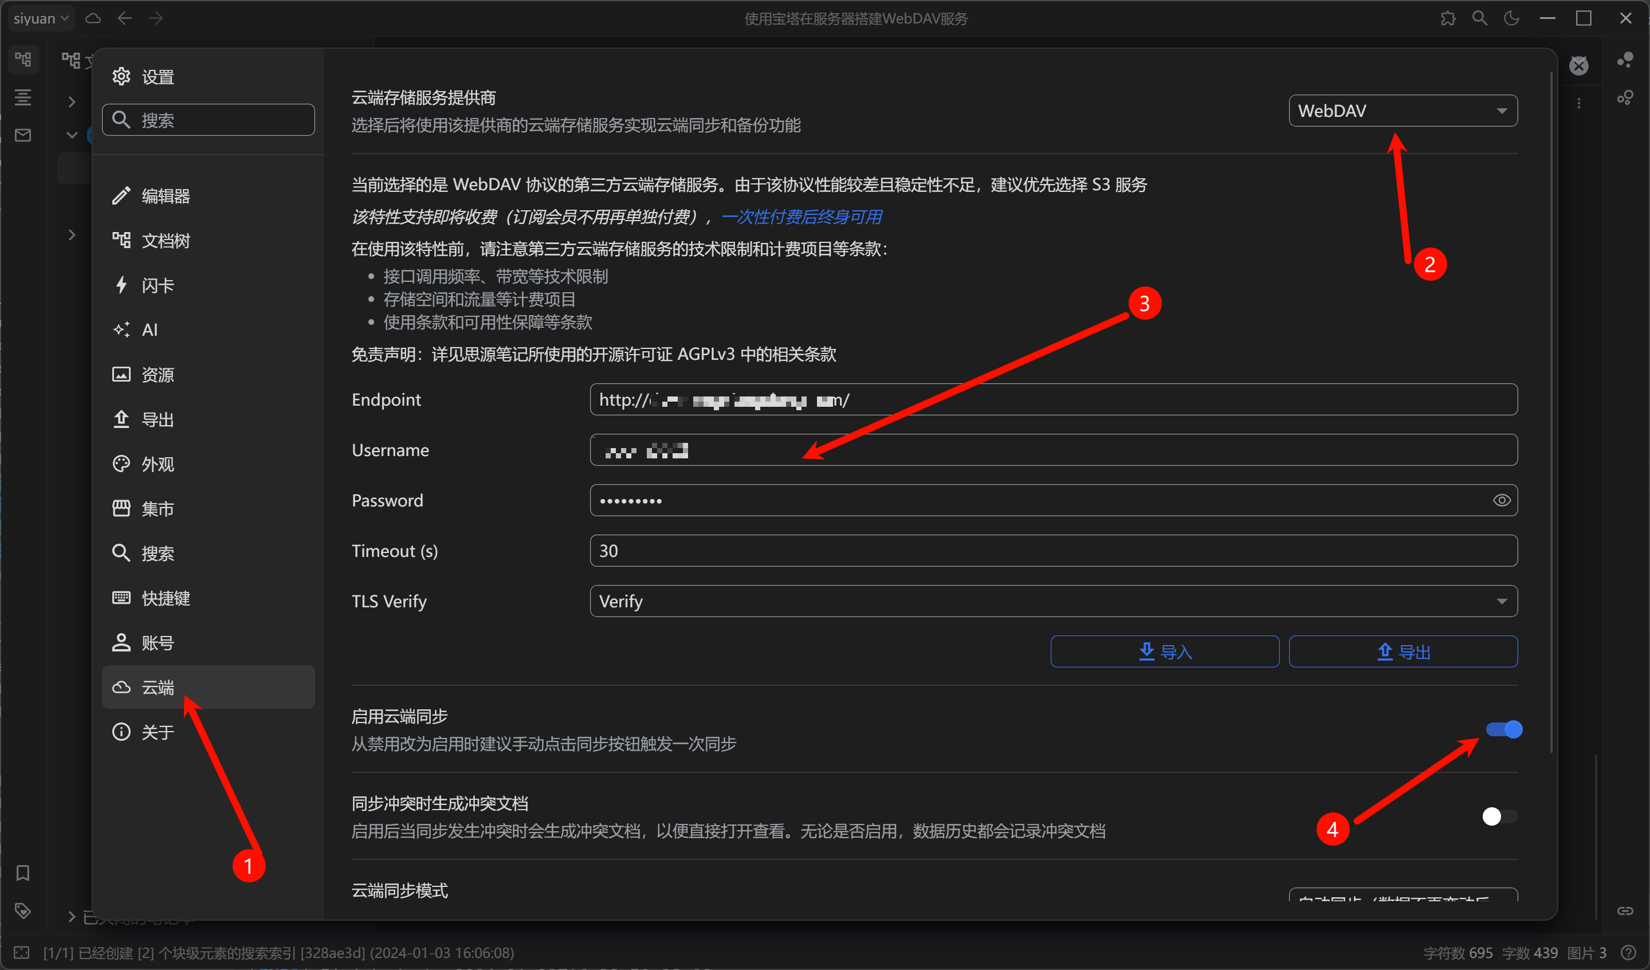Open the outline dock icon

pos(23,97)
